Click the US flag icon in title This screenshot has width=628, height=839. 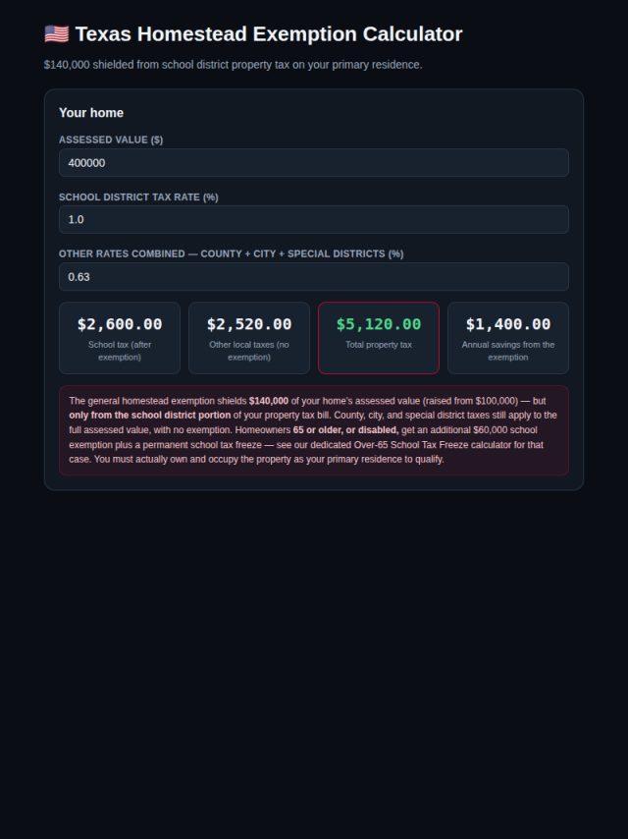pyautogui.click(x=57, y=33)
